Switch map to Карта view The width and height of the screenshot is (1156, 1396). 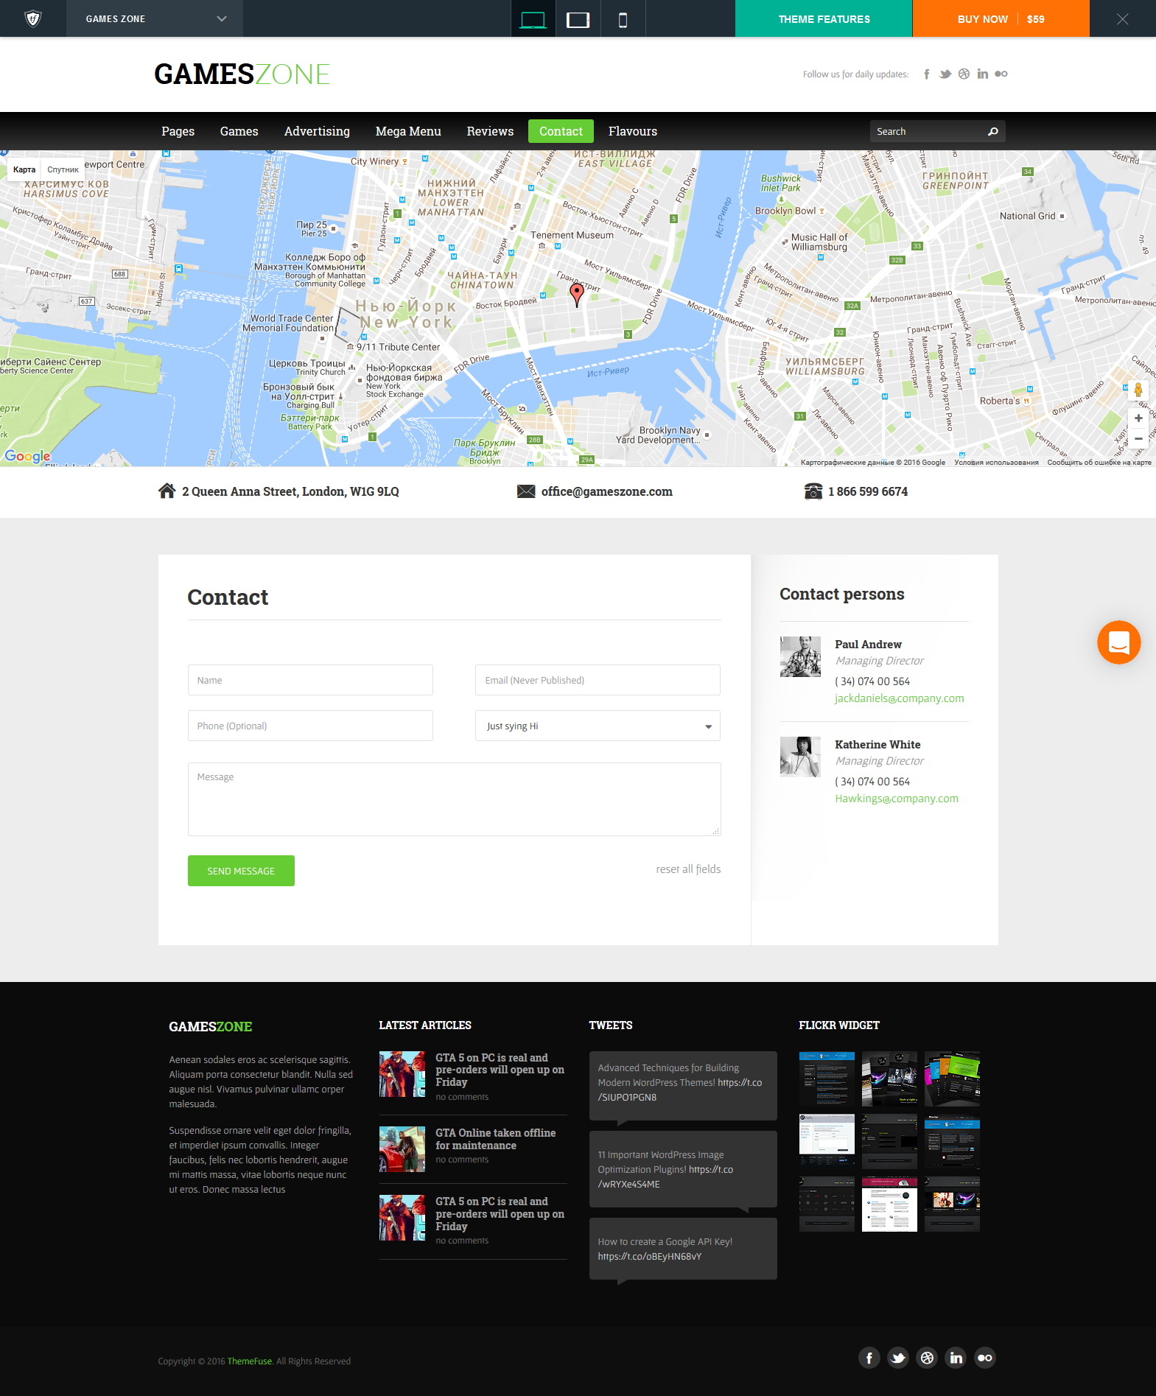tap(24, 169)
